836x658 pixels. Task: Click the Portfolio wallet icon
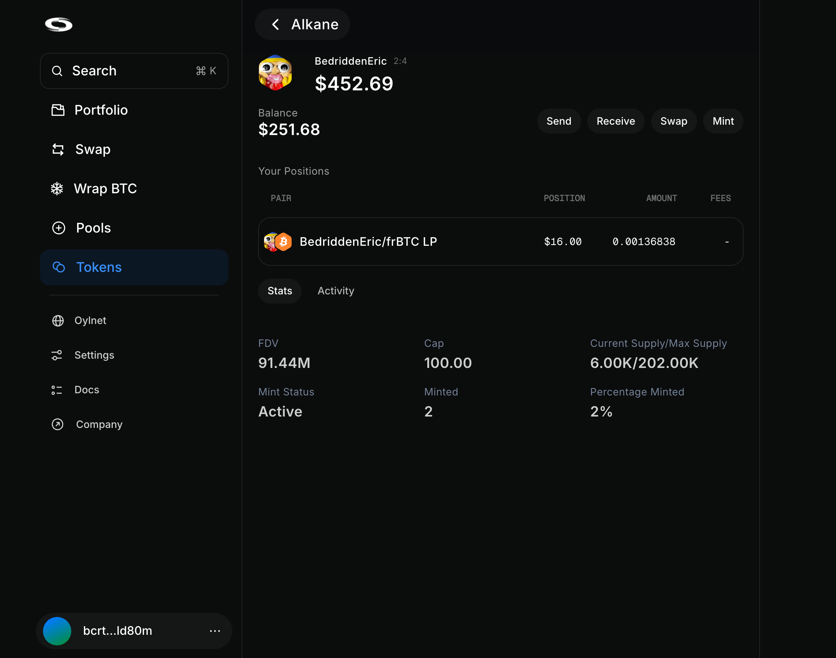point(58,110)
